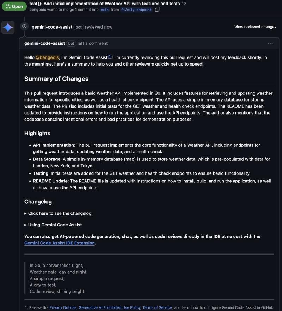Image resolution: width=282 pixels, height=311 pixels.
Task: Click the Gemini sparkle avatar icon
Action: click(8, 28)
